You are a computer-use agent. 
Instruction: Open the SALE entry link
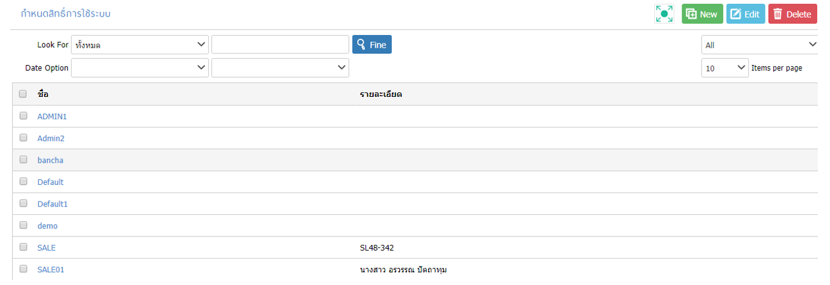47,247
